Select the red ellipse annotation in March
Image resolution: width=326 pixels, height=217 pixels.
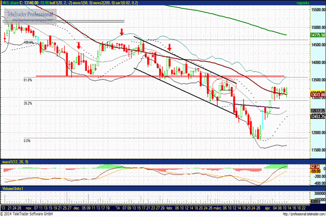point(224,86)
